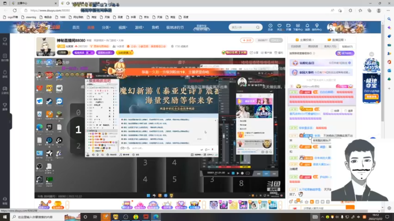This screenshot has height=221, width=394.
Task: Select 直播 in Douyu navigation
Action: click(x=91, y=28)
